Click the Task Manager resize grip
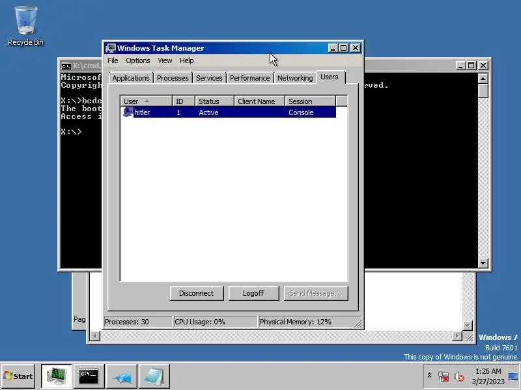This screenshot has width=521, height=390. [358, 323]
